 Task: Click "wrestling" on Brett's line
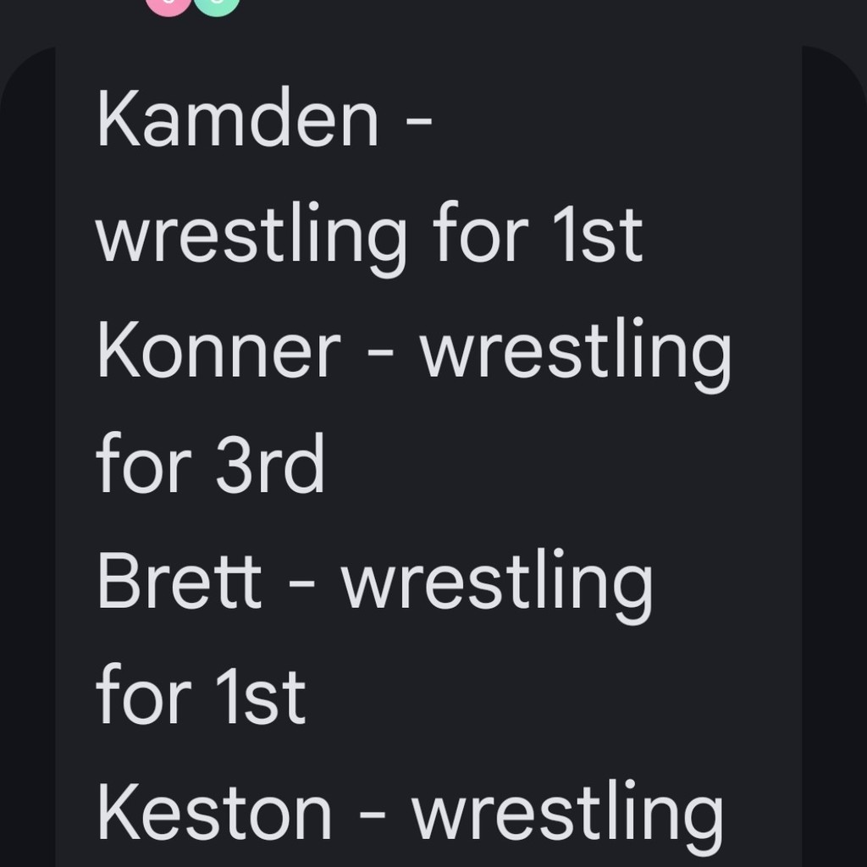[x=497, y=585]
